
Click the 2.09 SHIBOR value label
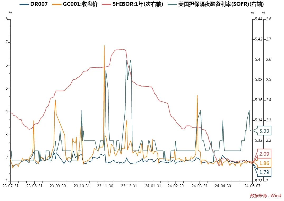[x=264, y=154]
